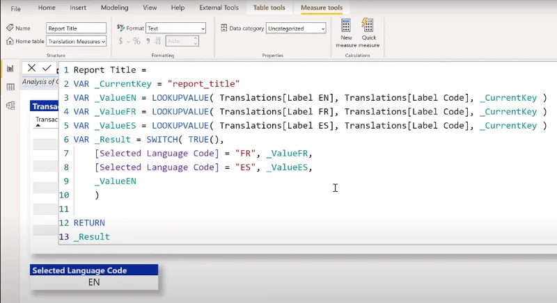
Task: Create a New measure
Action: (346, 33)
